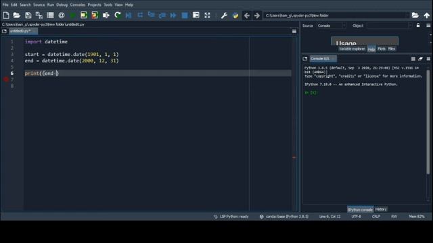
Task: Open the working directory path dropdown
Action: coord(407,16)
